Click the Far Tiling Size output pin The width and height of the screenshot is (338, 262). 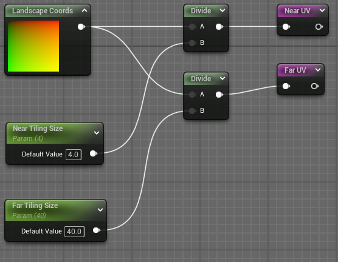tap(97, 230)
